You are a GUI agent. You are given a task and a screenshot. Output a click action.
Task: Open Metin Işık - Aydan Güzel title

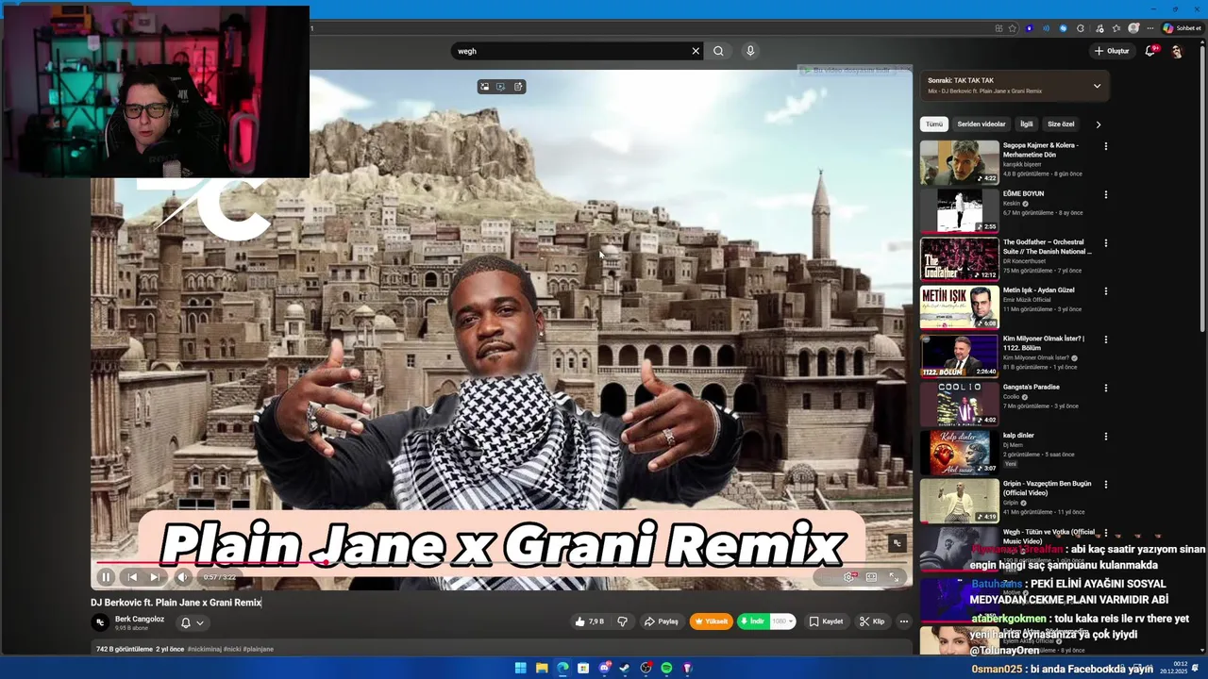(1038, 290)
